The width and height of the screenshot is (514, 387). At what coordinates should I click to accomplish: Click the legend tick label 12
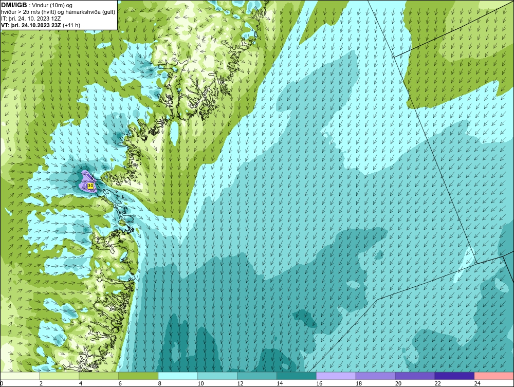[240, 383]
